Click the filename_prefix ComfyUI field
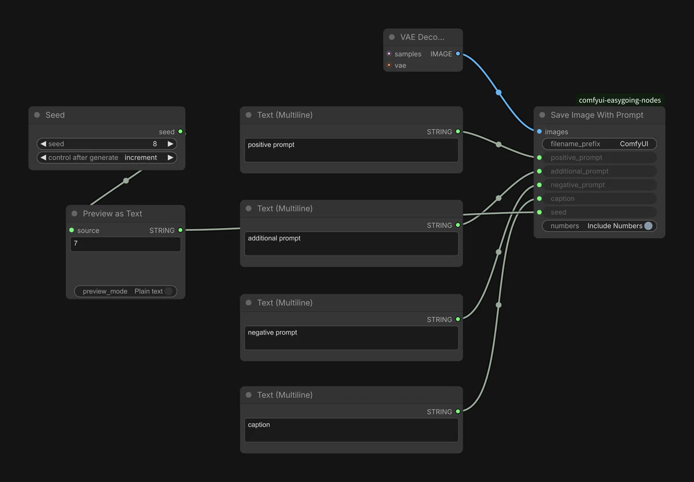Viewport: 694px width, 482px height. click(x=599, y=144)
